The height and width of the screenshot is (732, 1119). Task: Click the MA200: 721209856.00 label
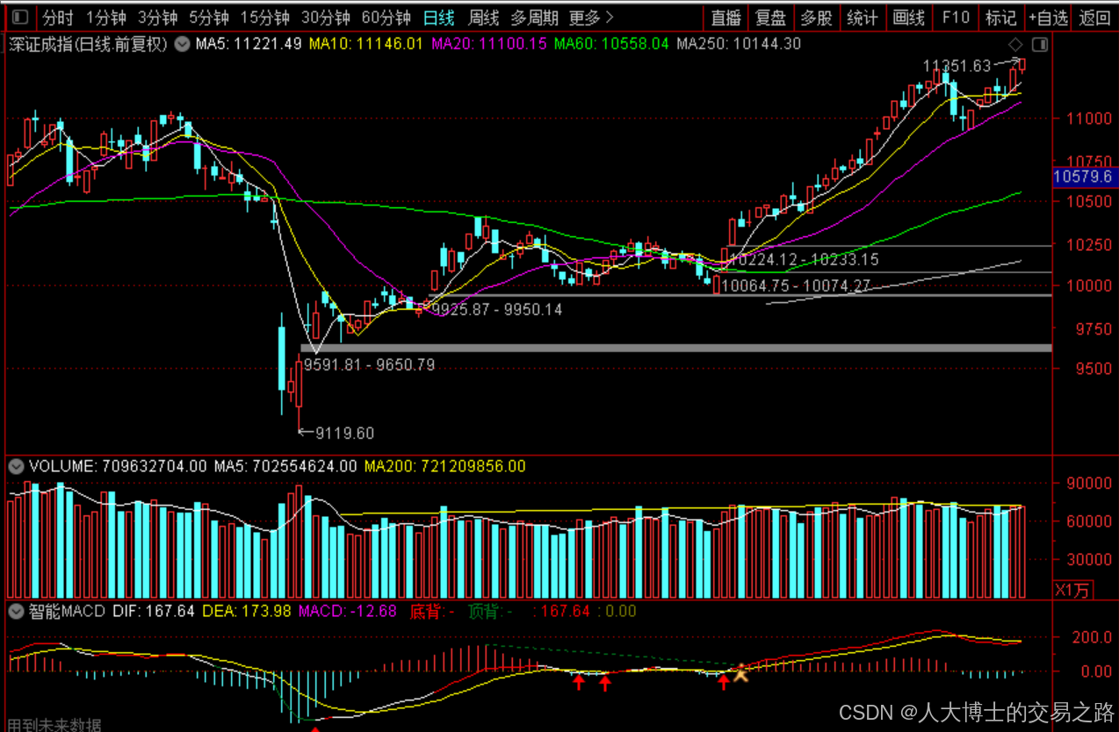445,466
